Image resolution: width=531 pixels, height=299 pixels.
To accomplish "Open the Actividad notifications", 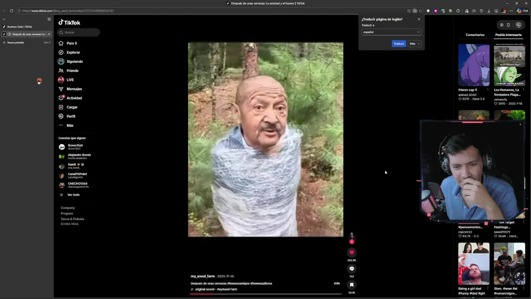I will (70, 98).
